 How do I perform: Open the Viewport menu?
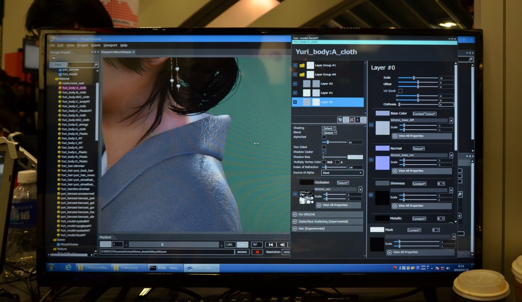point(110,45)
